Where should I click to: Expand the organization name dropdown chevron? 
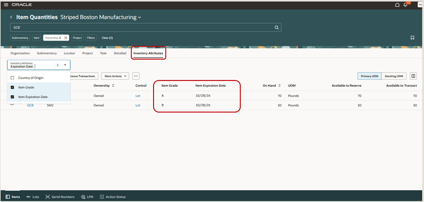click(139, 17)
